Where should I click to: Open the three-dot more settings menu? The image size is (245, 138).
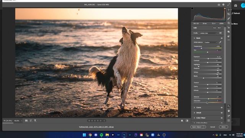(x=229, y=40)
